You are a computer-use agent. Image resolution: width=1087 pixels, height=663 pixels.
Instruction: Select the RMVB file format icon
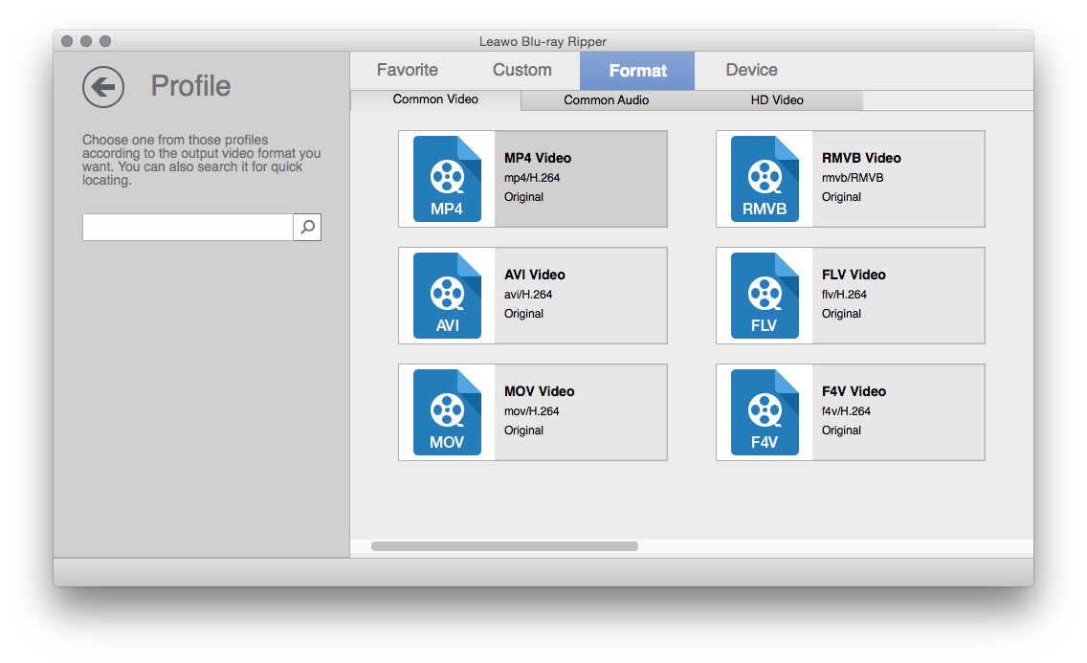click(x=765, y=179)
